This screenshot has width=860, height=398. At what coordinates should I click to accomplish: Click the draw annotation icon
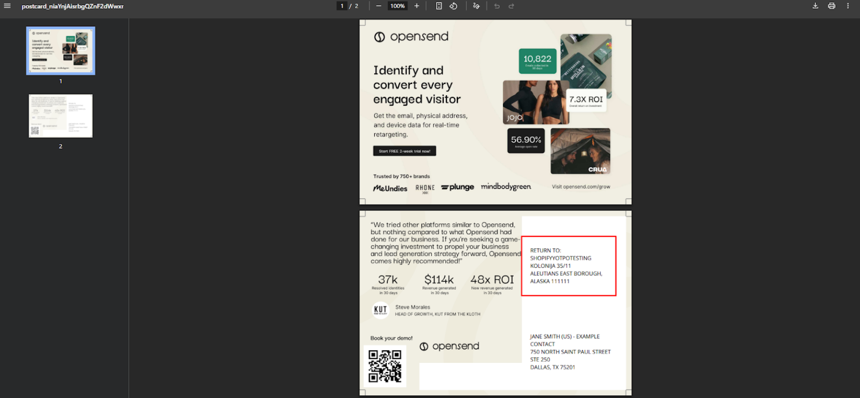point(476,6)
